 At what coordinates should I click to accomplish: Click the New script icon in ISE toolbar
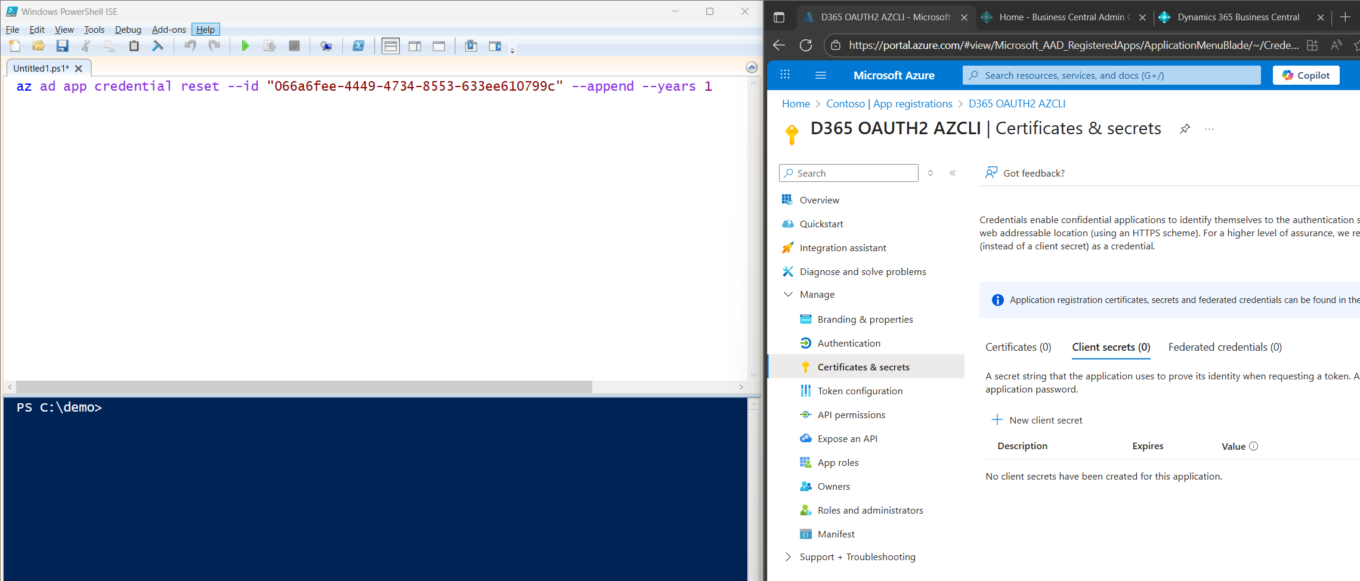click(x=15, y=46)
